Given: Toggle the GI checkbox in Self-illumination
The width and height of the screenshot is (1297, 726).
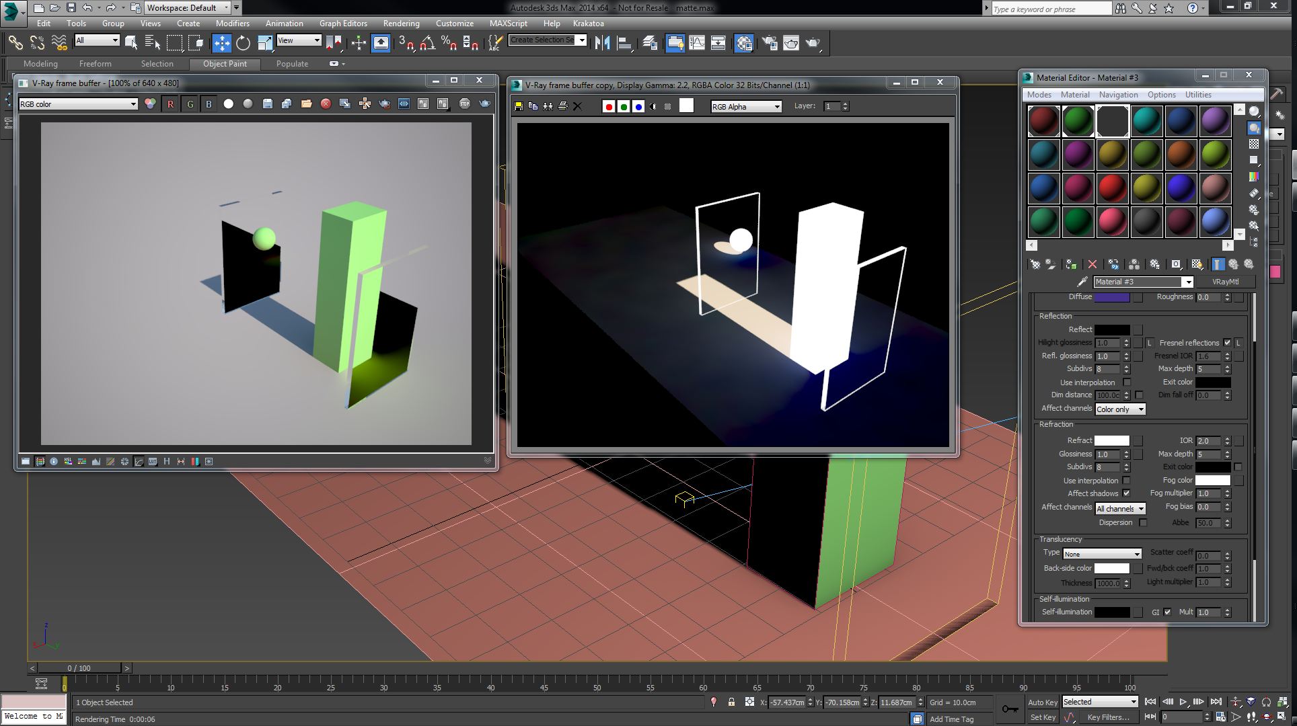Looking at the screenshot, I should tap(1167, 612).
